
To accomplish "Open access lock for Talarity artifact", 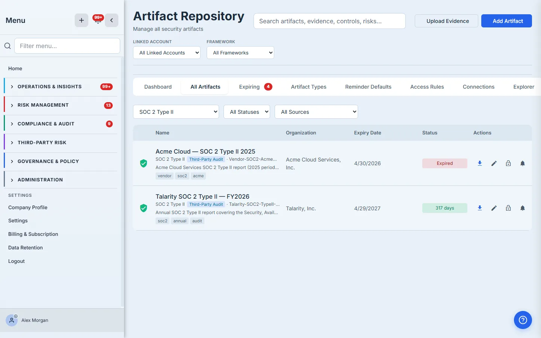I will [508, 208].
